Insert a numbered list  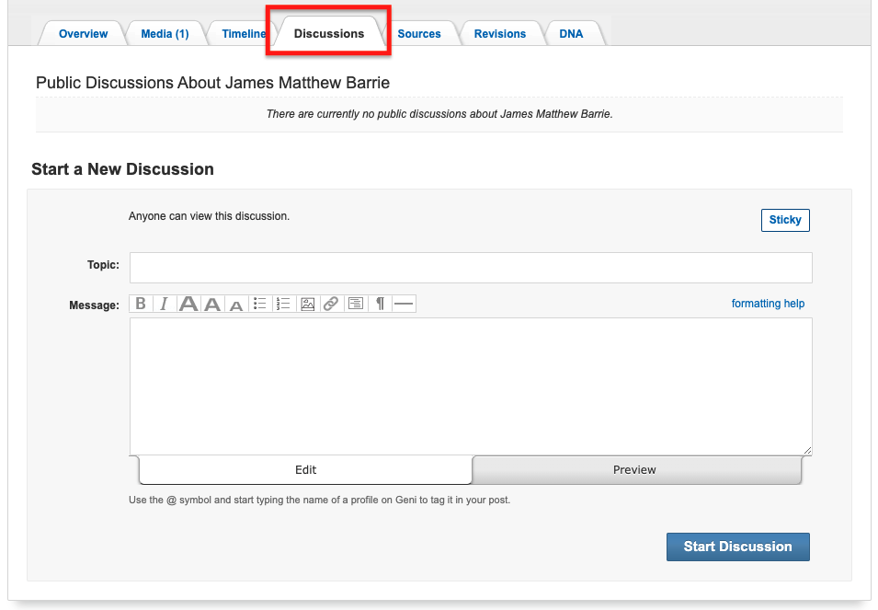(x=284, y=304)
